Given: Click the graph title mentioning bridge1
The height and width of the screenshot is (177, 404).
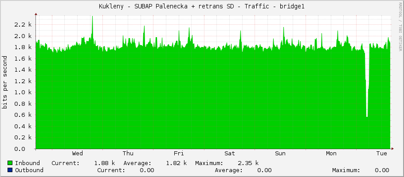Looking at the screenshot, I should pyautogui.click(x=202, y=7).
